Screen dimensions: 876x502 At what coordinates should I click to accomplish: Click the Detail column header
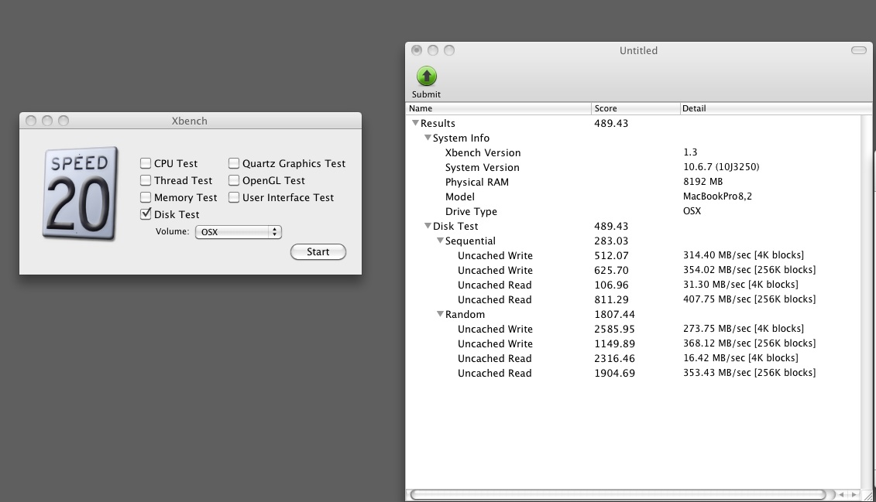775,108
